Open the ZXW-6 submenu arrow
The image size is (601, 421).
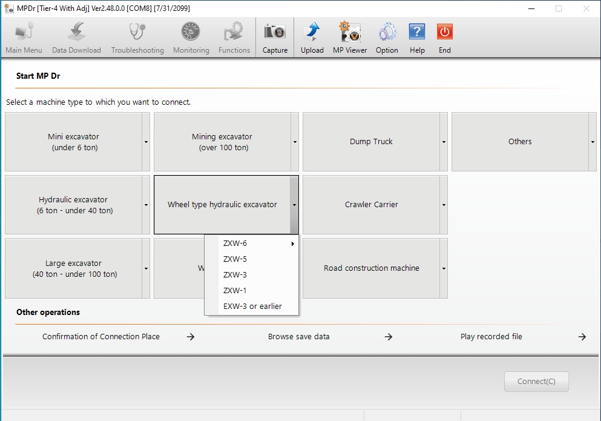click(x=293, y=244)
